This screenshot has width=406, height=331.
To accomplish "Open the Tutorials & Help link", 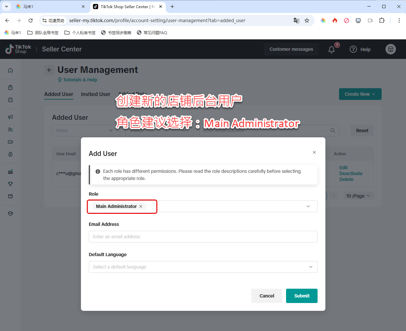I will 80,80.
